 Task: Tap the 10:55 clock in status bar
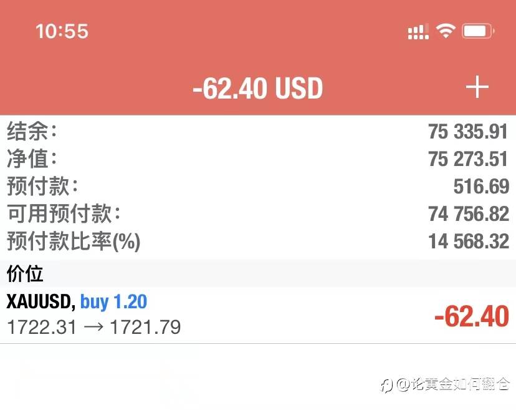tap(62, 31)
